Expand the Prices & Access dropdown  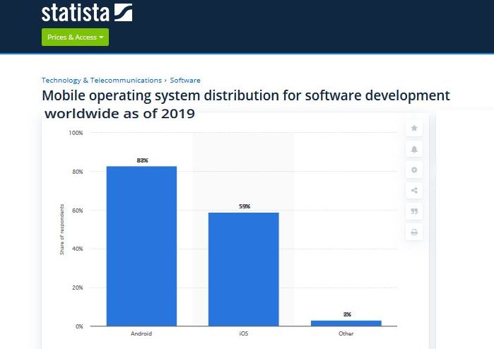(x=75, y=37)
